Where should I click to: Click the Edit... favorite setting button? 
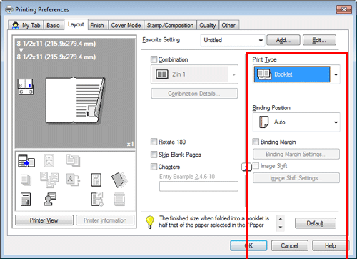tap(319, 40)
